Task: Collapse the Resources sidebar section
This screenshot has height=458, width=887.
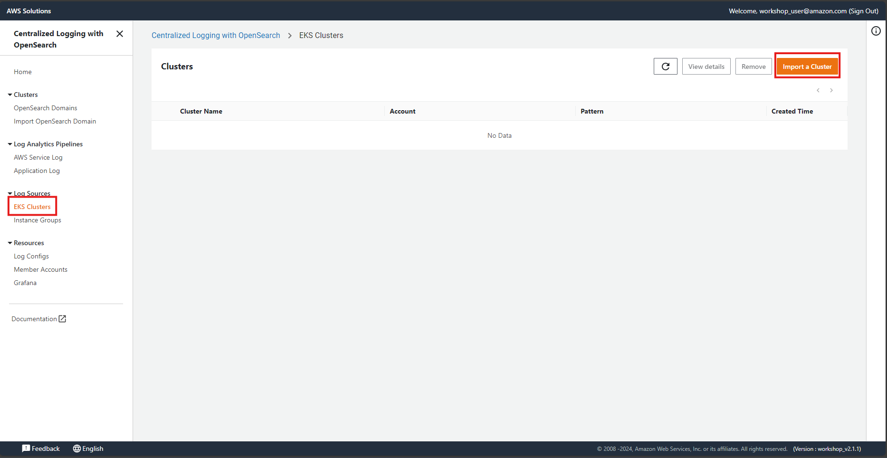Action: pyautogui.click(x=10, y=243)
